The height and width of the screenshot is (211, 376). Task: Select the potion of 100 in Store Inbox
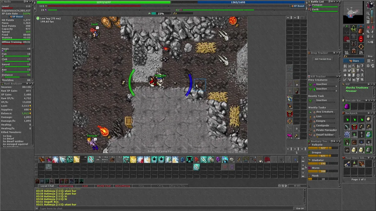coord(355,164)
